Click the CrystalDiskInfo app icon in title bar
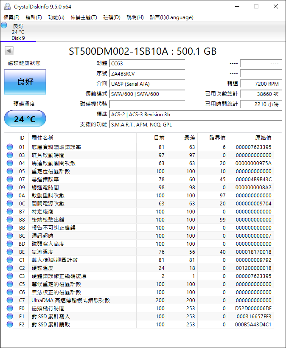The height and width of the screenshot is (348, 286). click(x=7, y=6)
